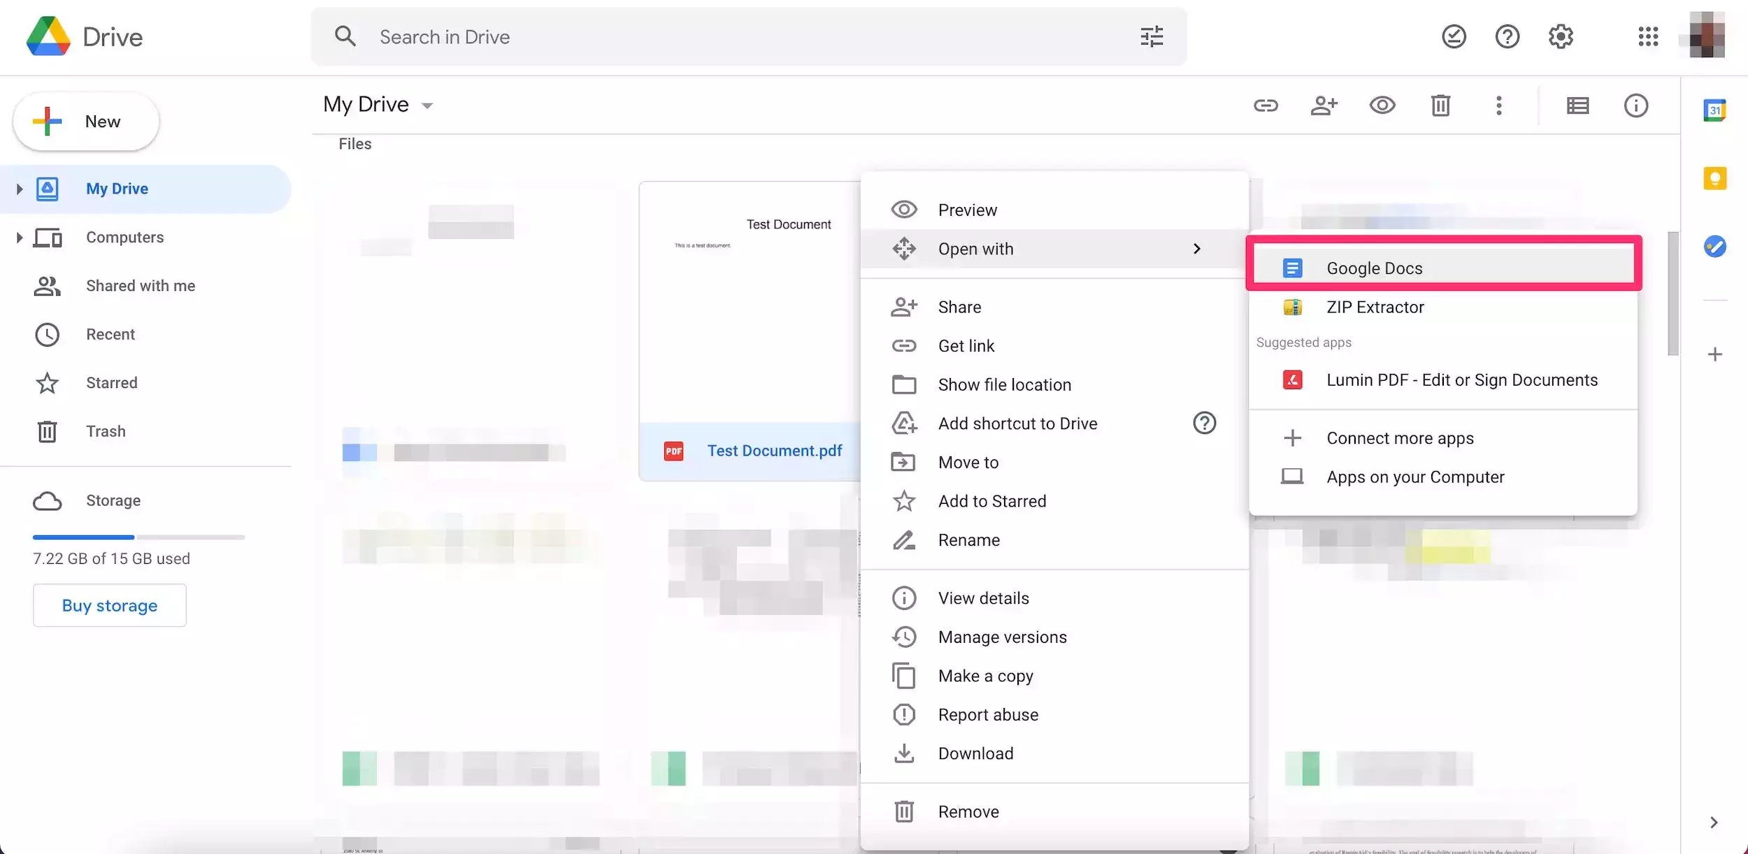The image size is (1748, 854).
Task: Open the settings gear icon
Action: (x=1560, y=37)
